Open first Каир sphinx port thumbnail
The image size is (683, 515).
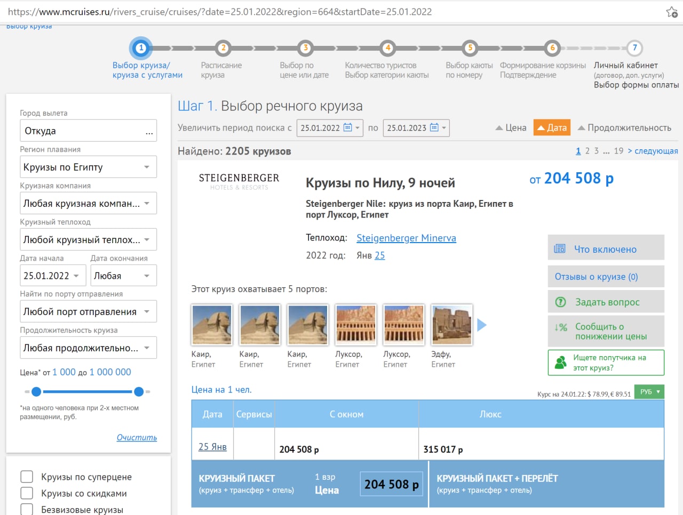tap(212, 325)
